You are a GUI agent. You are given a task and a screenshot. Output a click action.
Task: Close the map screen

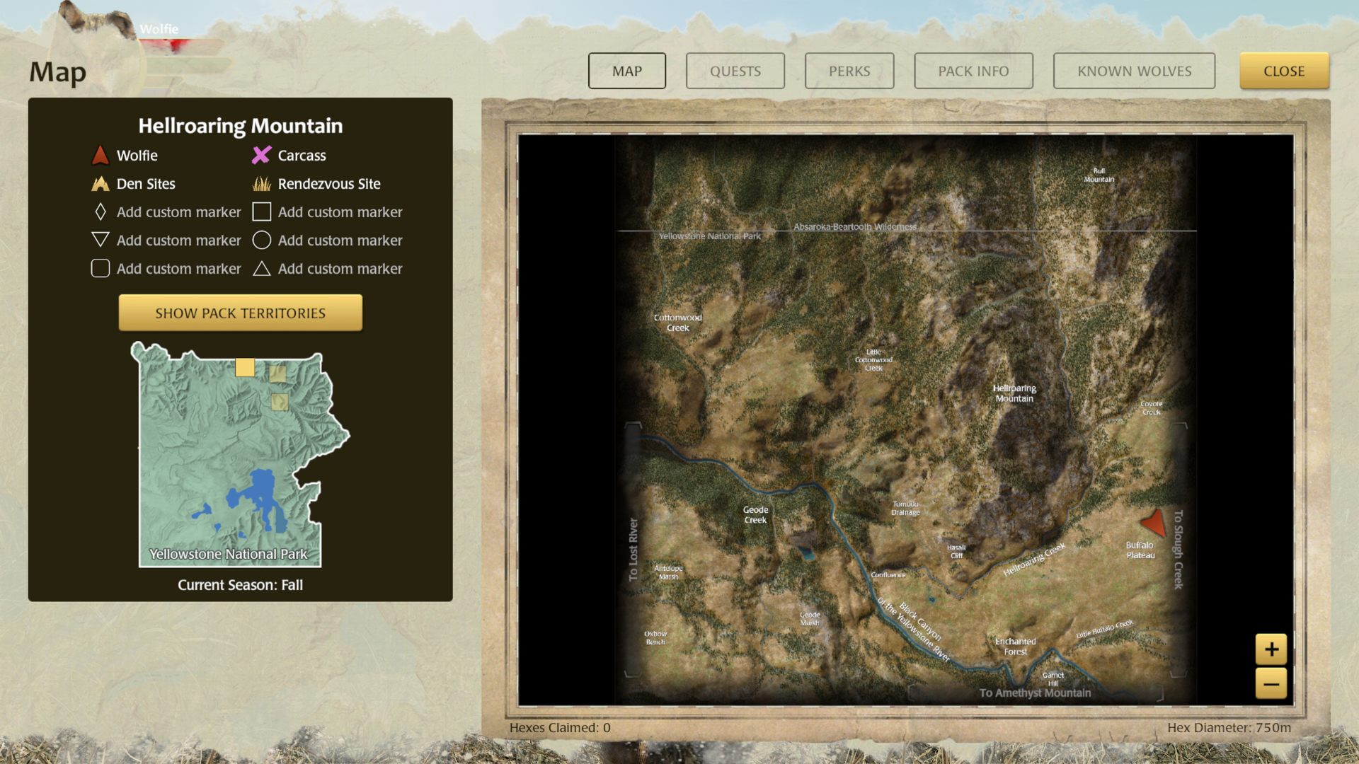(1284, 71)
